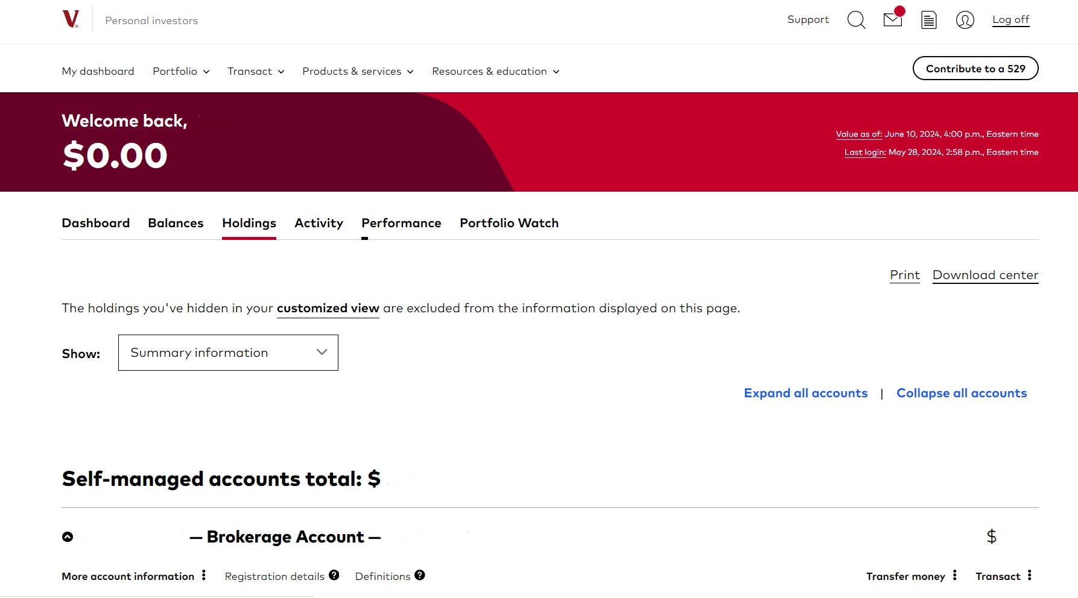
Task: Open More account information kebab menu
Action: (x=204, y=575)
